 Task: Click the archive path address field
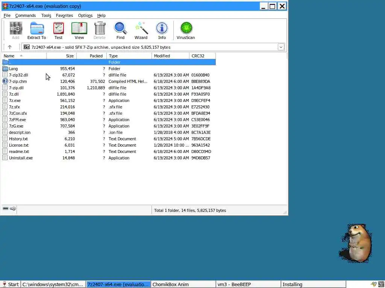[153, 47]
